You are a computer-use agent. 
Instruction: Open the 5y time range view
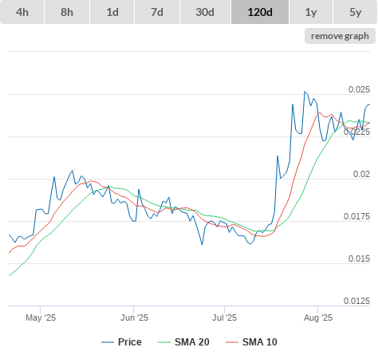[355, 12]
